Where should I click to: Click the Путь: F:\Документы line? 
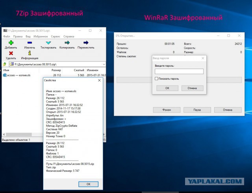click(70, 164)
